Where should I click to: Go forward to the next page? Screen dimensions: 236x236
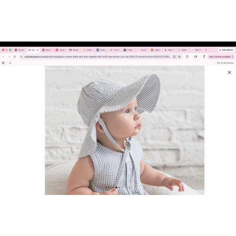[9, 57]
